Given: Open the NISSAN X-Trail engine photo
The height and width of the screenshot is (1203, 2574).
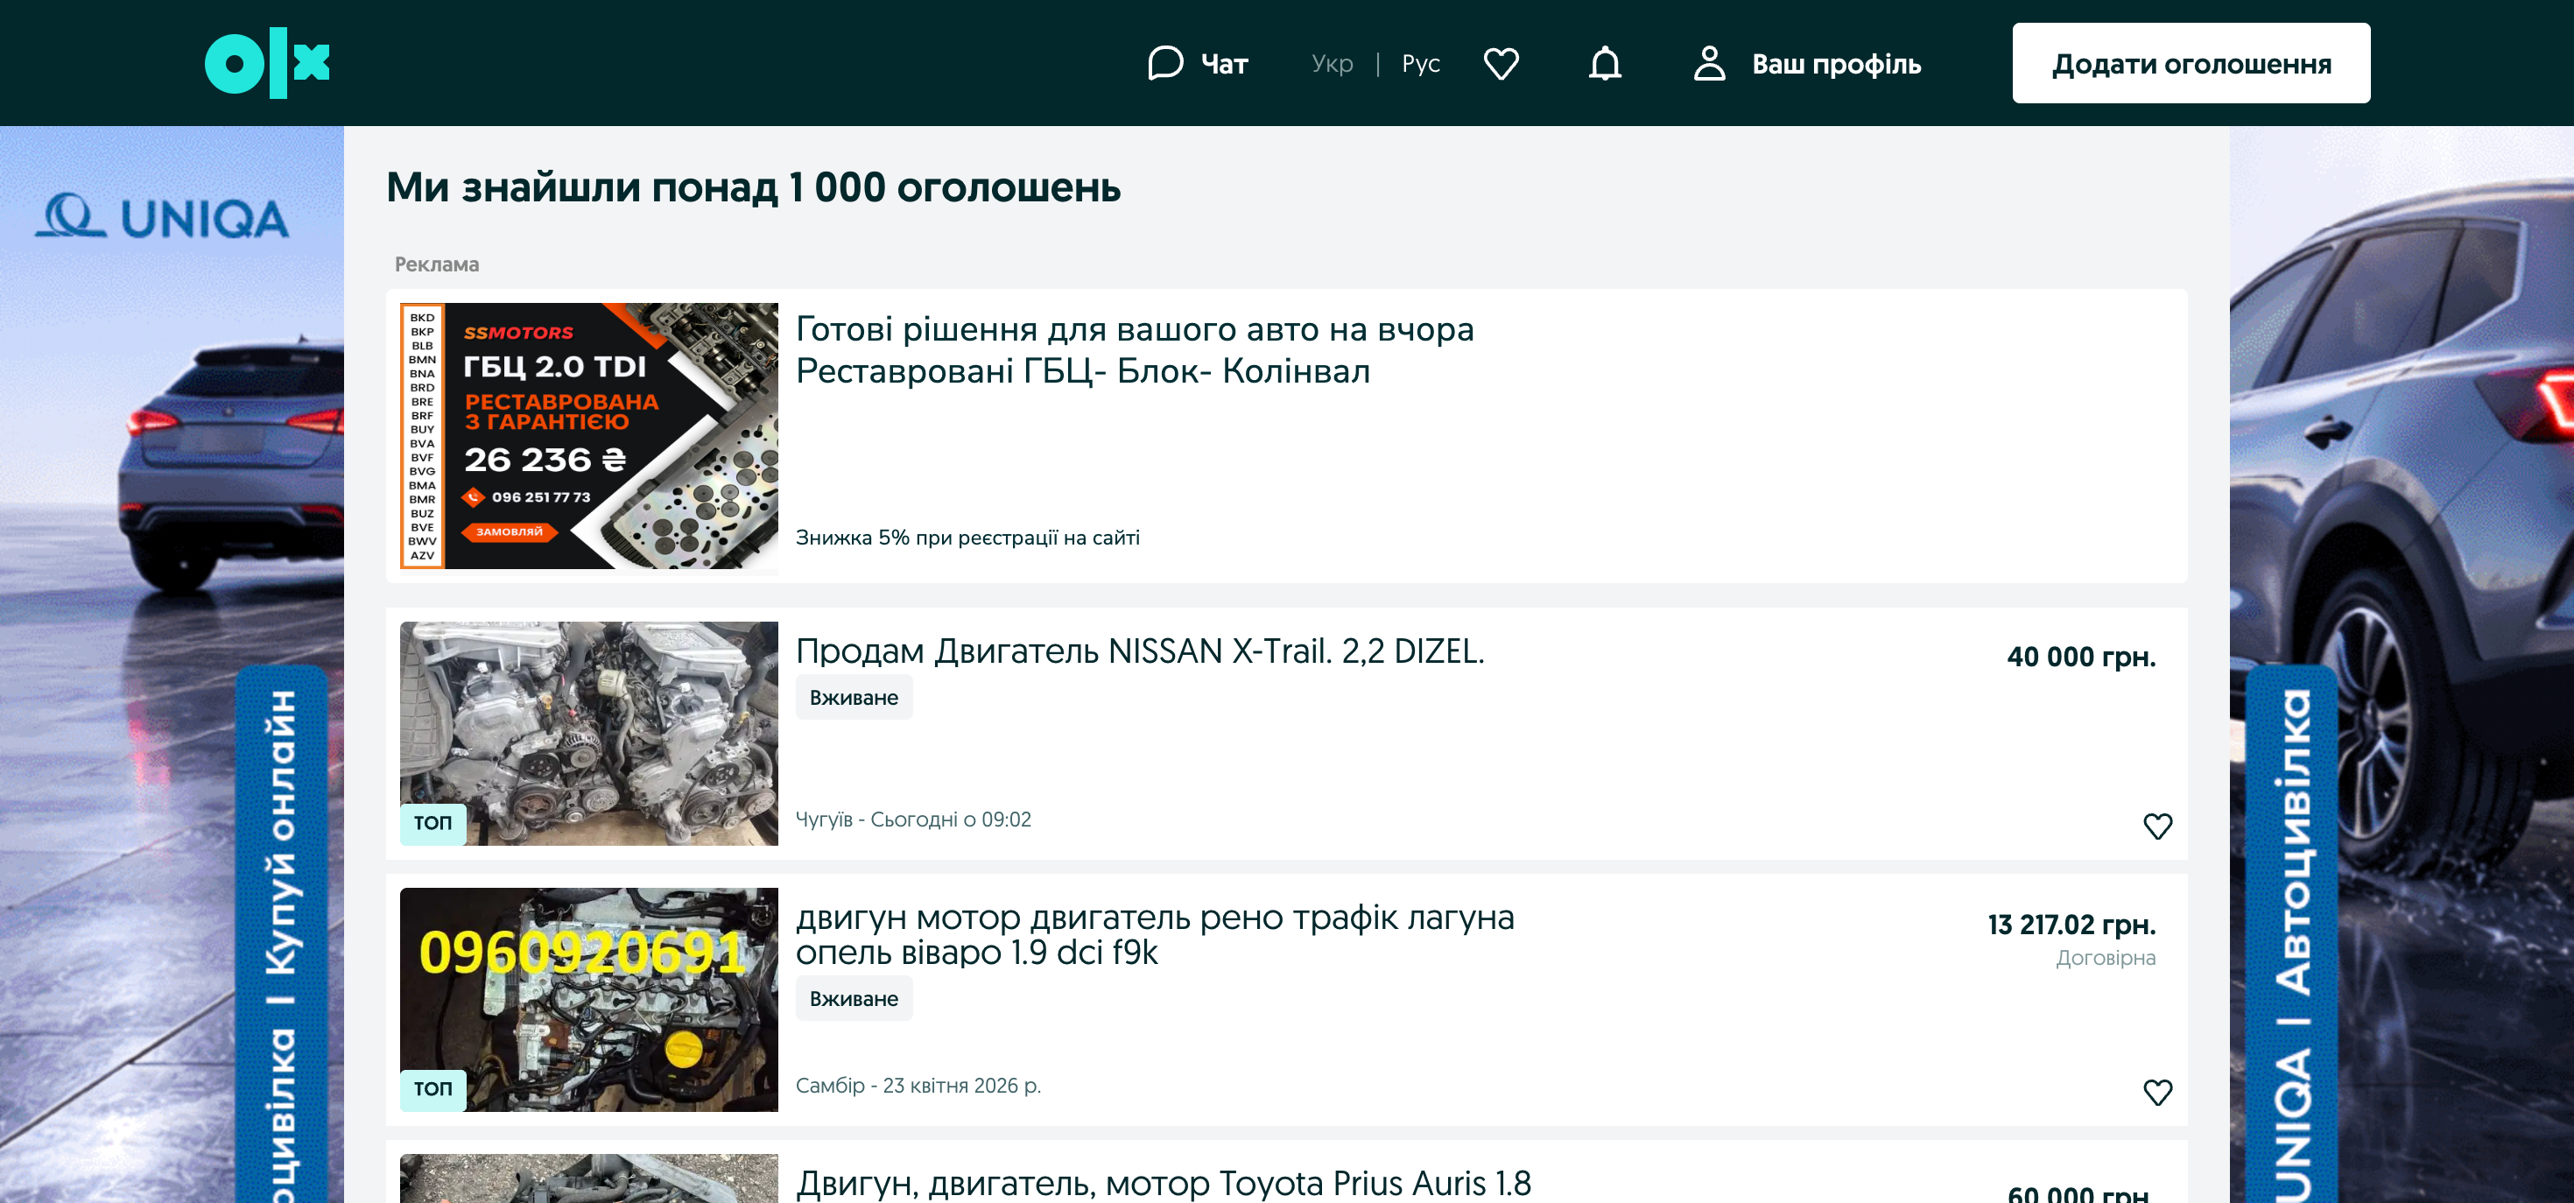Looking at the screenshot, I should (588, 734).
